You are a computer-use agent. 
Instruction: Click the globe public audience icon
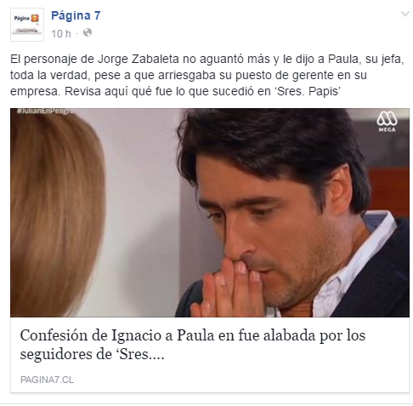pos(88,32)
